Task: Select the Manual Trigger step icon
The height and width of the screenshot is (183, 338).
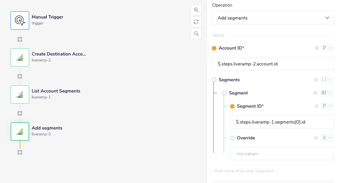Action: [x=20, y=20]
